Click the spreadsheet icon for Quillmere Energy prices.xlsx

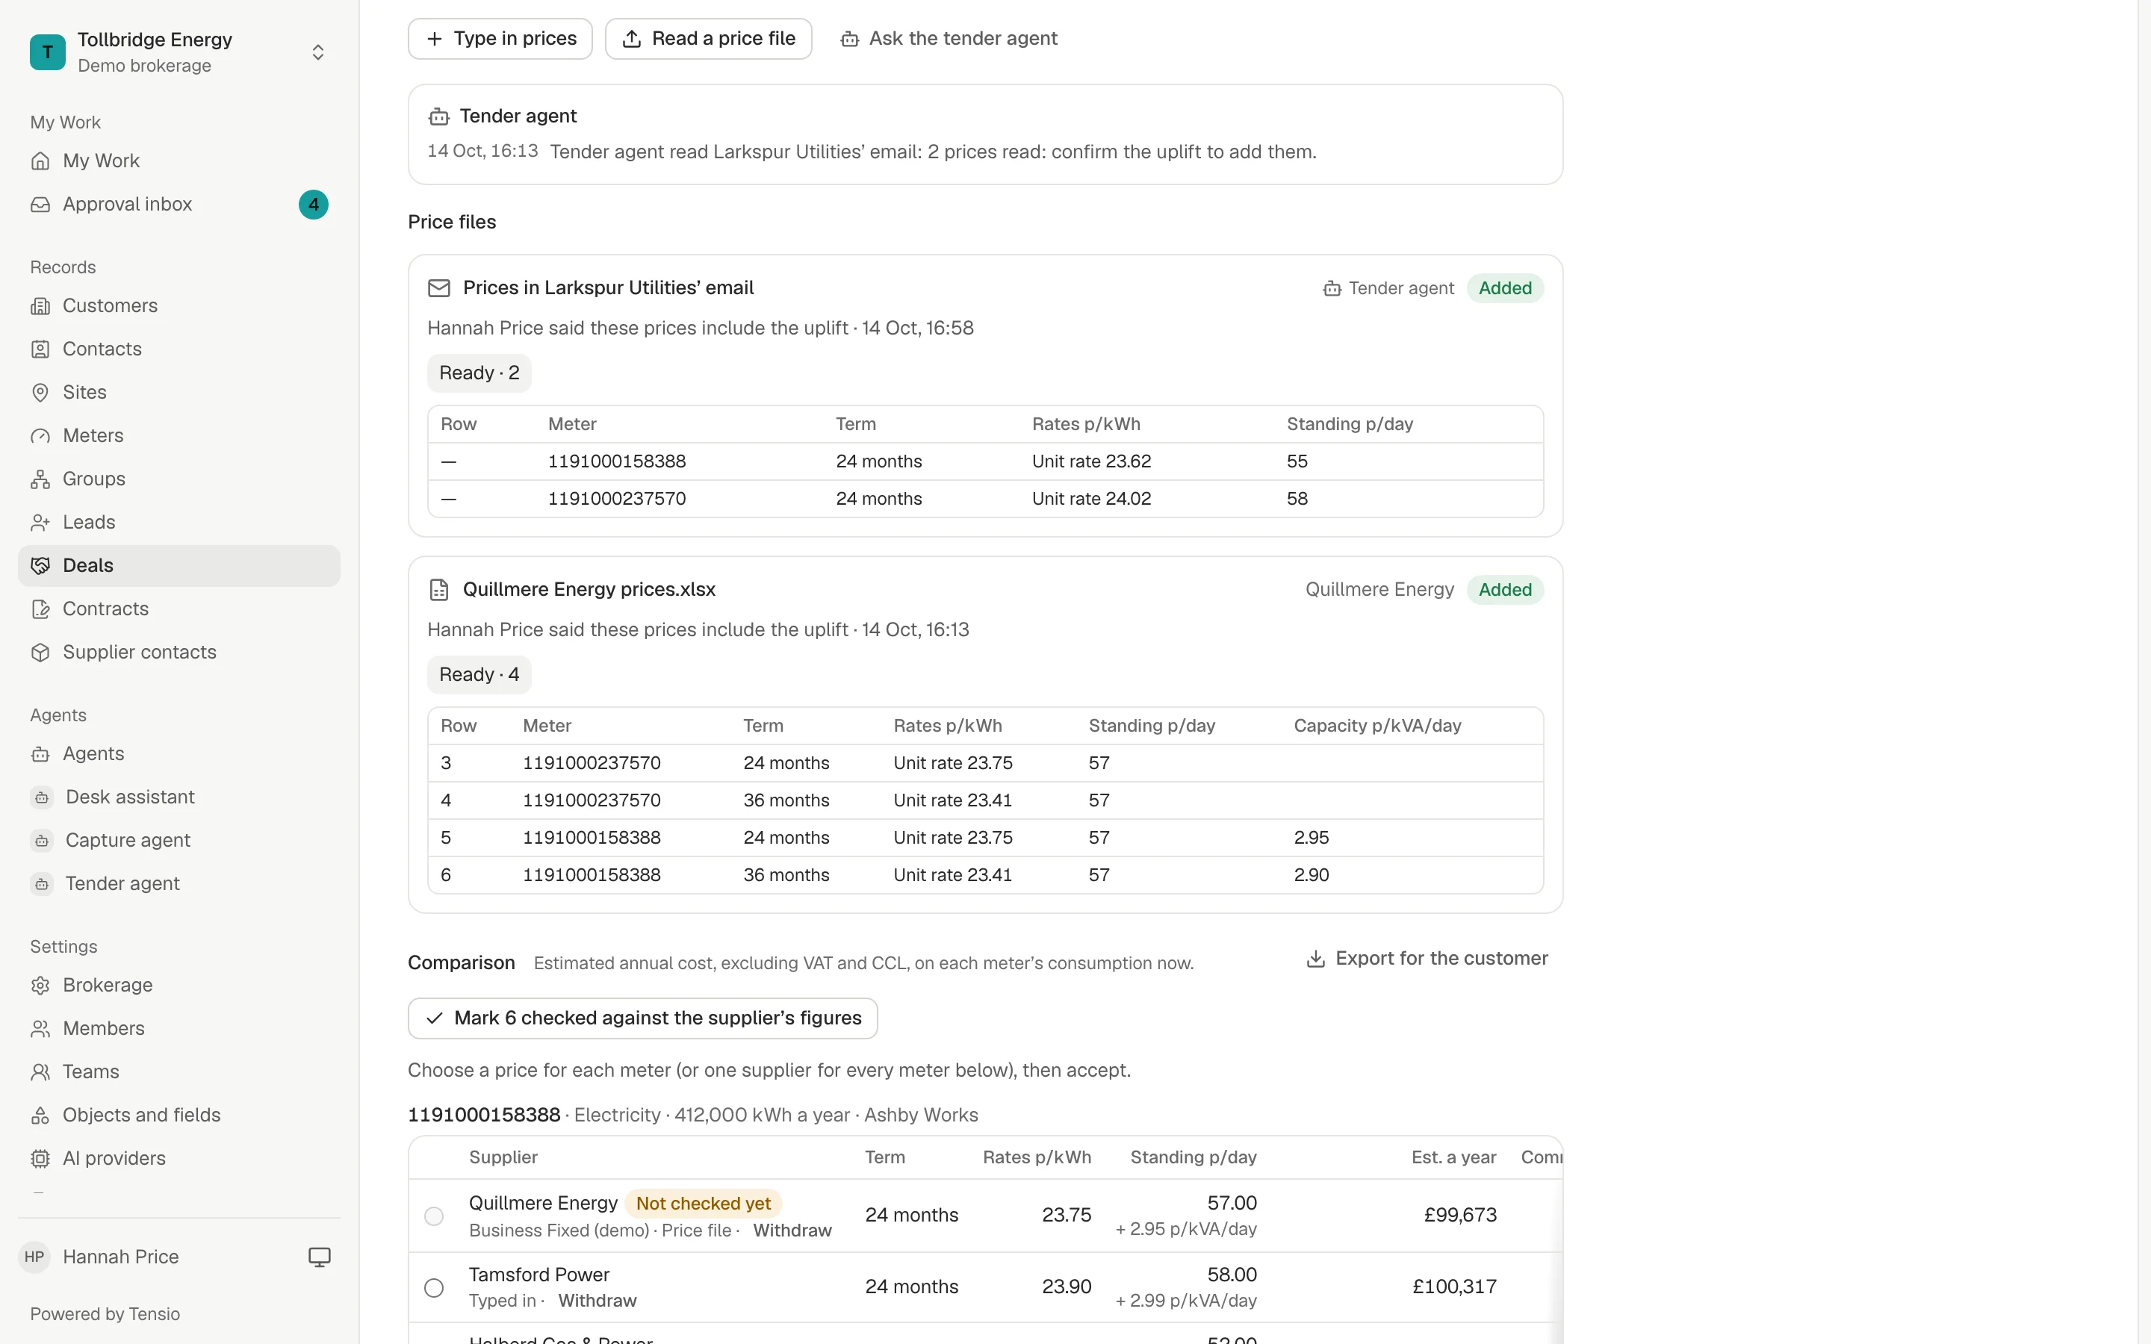(439, 589)
